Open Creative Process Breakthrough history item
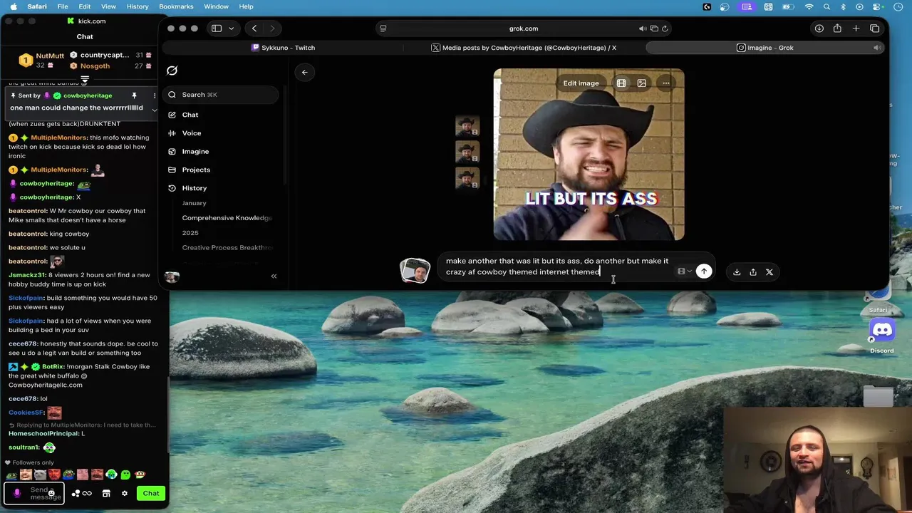The height and width of the screenshot is (513, 912). (227, 248)
